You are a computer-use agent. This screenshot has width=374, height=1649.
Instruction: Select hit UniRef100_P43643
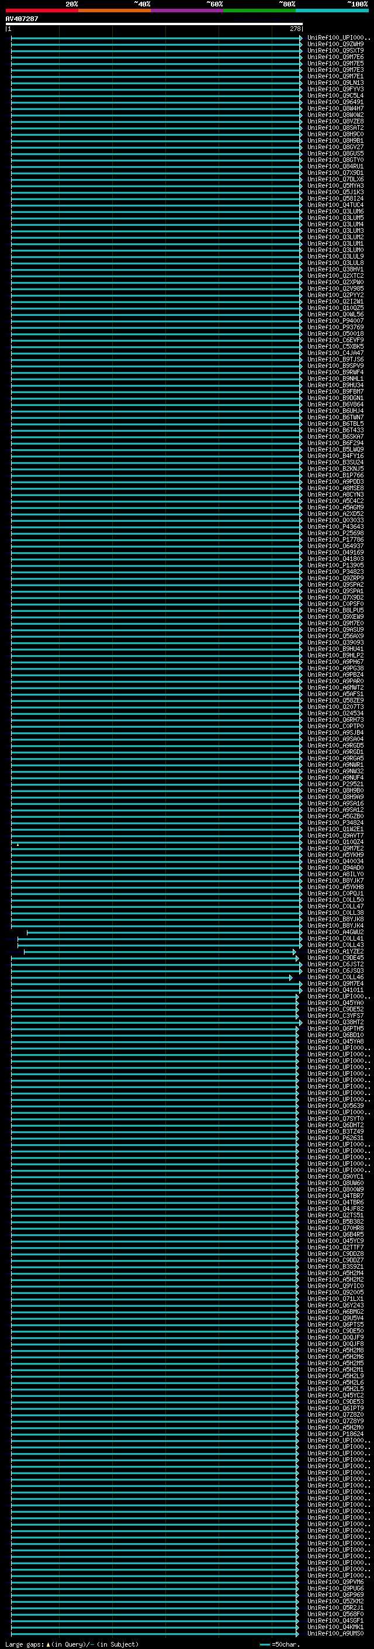click(335, 527)
